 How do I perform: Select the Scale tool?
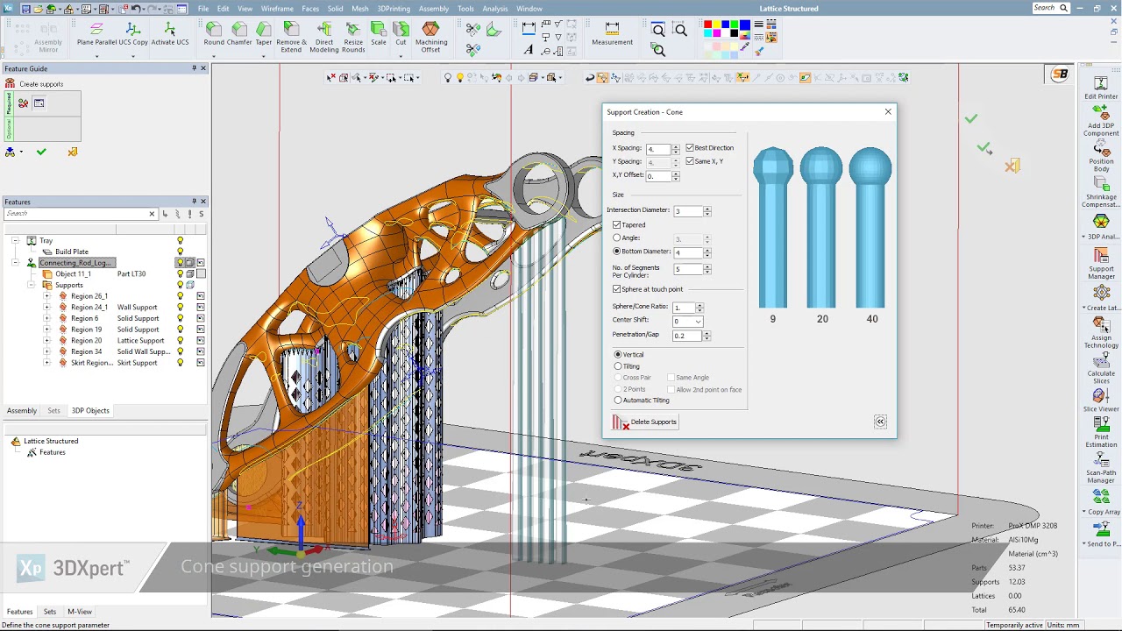(378, 34)
